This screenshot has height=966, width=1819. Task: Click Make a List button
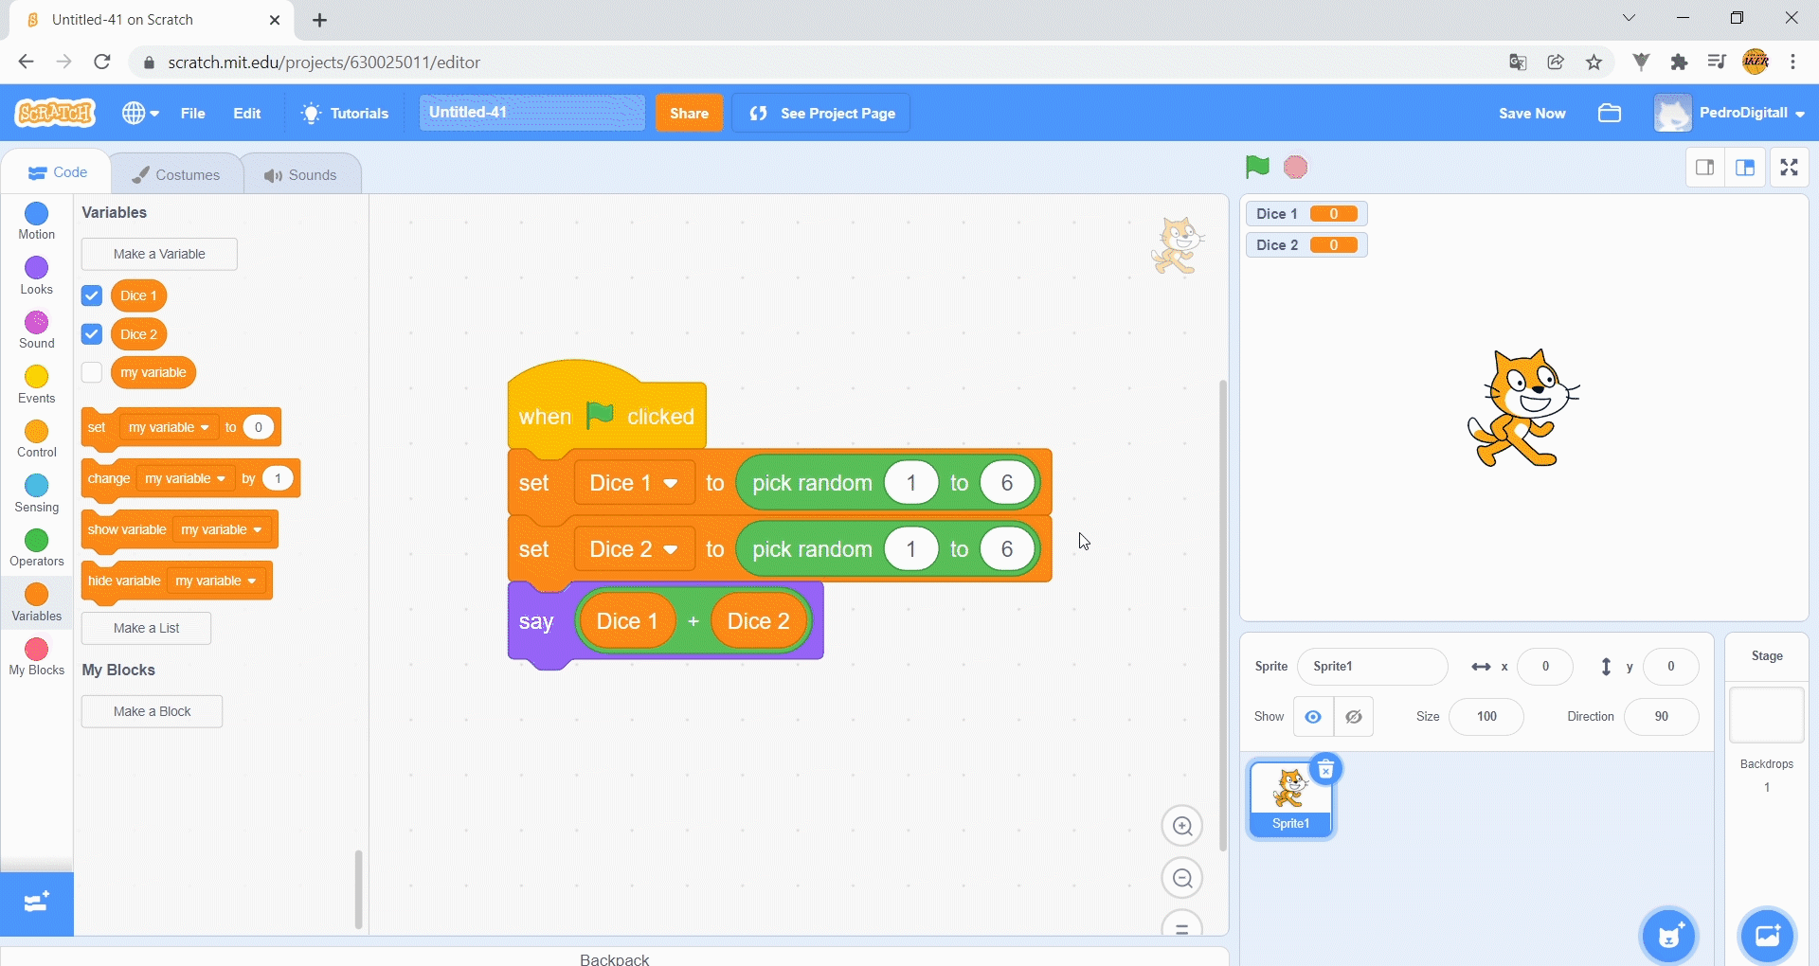click(x=146, y=628)
